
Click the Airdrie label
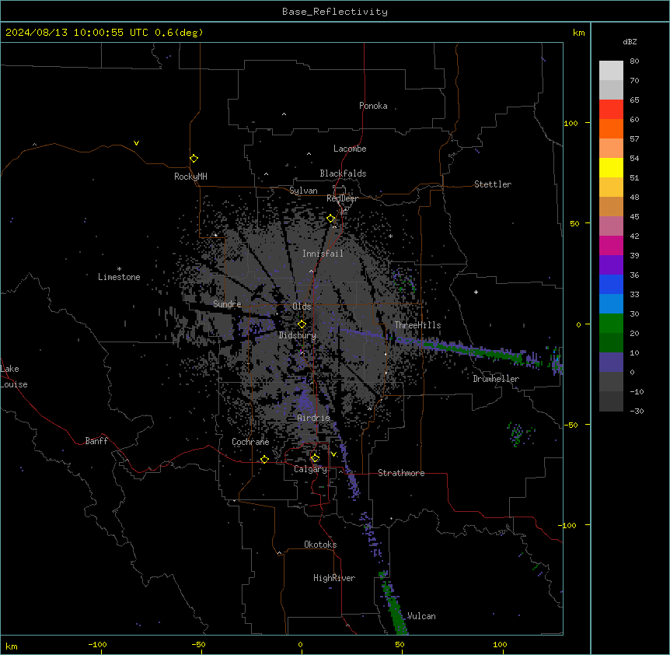coord(314,418)
